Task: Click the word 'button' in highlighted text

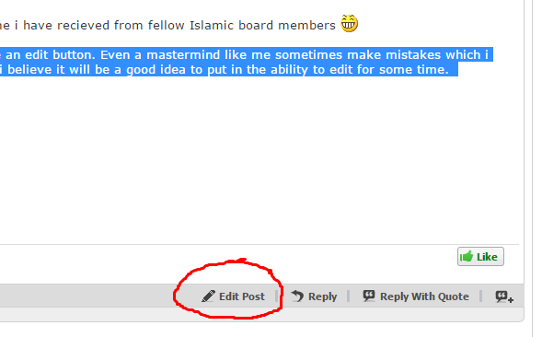Action: [74, 54]
